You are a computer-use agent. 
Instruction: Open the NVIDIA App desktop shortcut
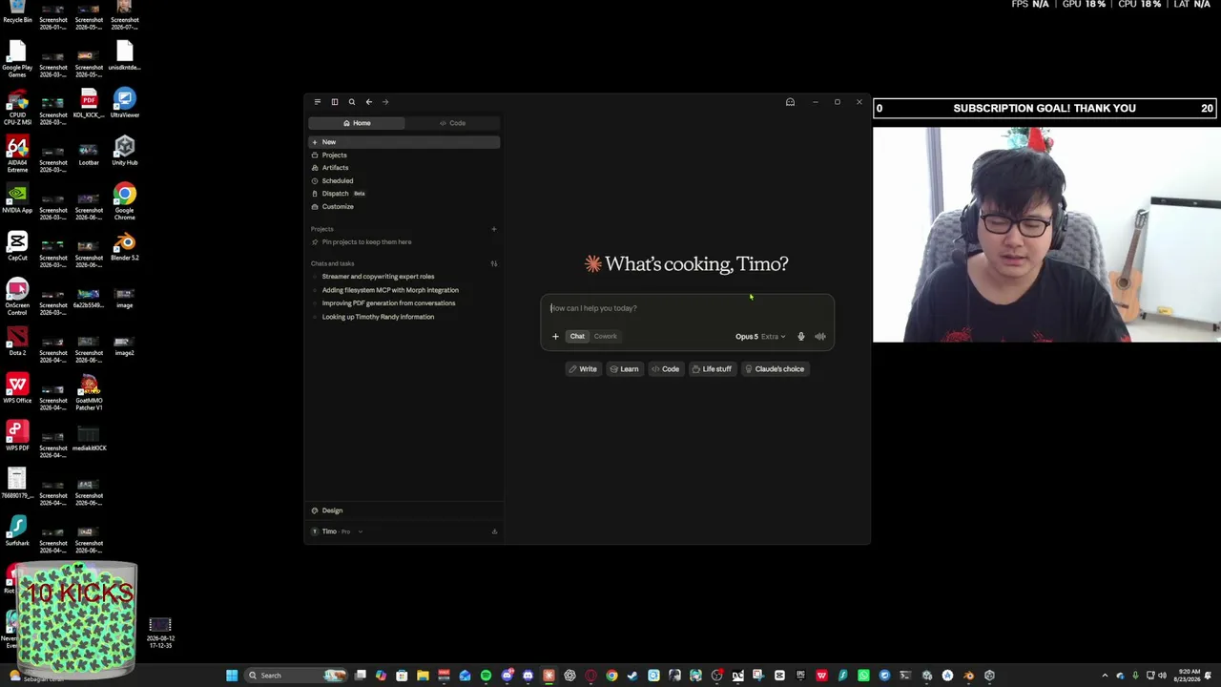point(17,198)
